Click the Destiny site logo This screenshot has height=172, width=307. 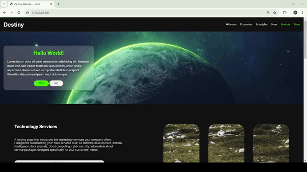(x=14, y=25)
